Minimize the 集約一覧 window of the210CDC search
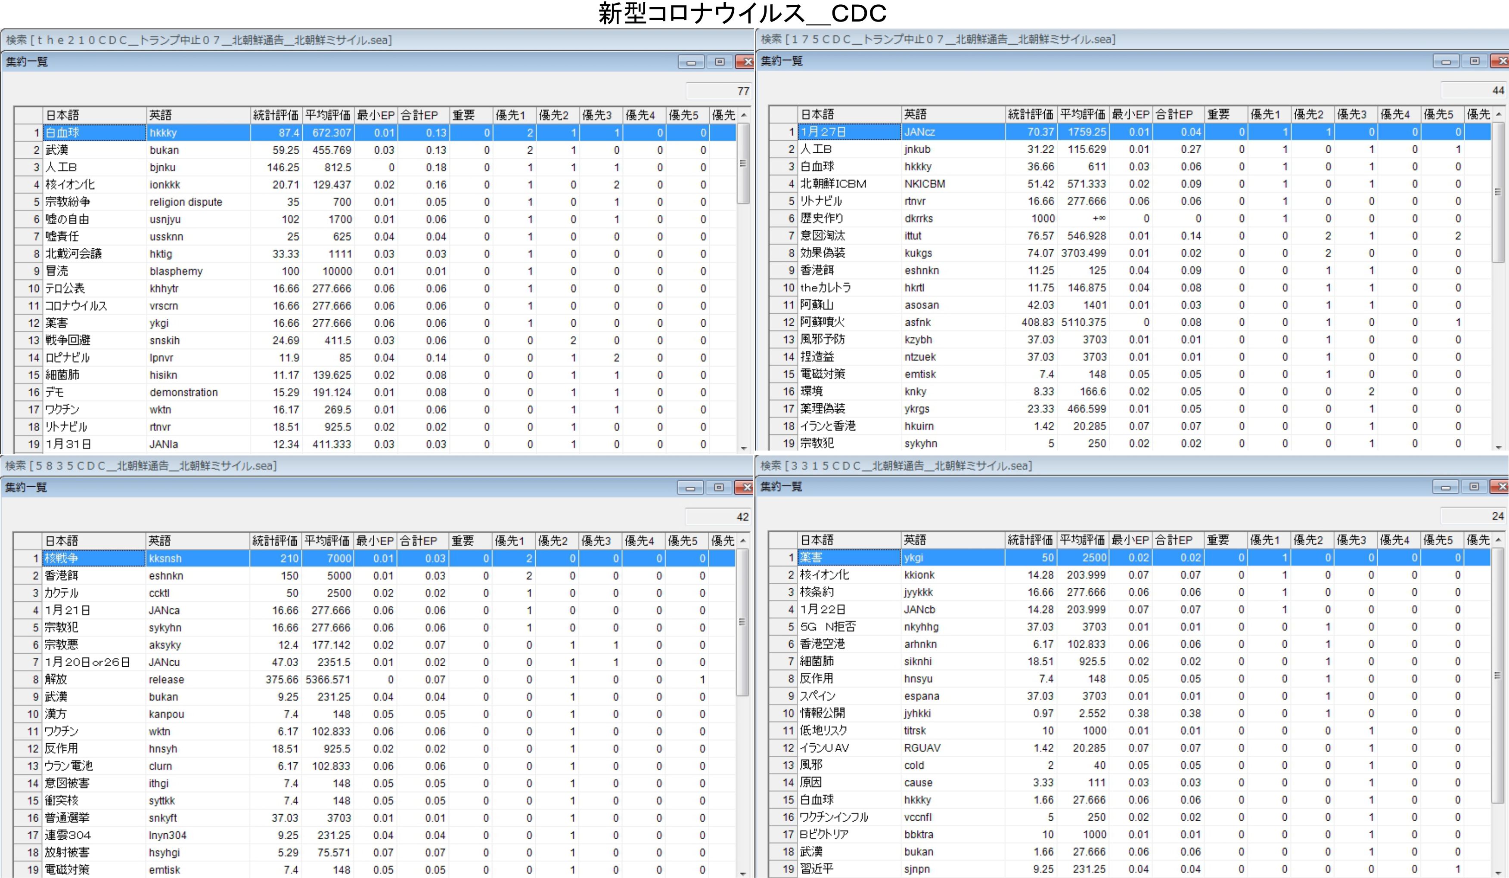 [691, 62]
